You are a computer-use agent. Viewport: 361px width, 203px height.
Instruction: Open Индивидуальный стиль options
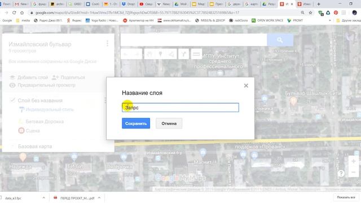tap(46, 109)
